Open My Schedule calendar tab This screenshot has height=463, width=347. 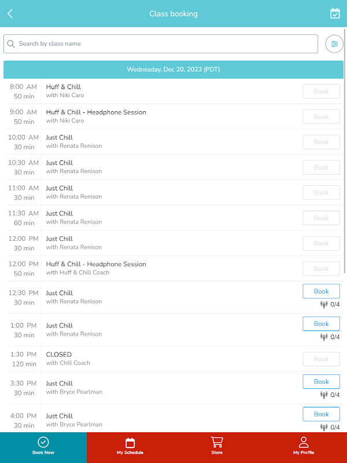[130, 446]
